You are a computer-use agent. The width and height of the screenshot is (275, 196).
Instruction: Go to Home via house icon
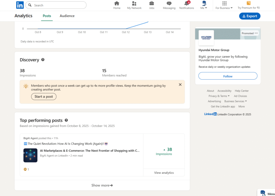point(117,3)
